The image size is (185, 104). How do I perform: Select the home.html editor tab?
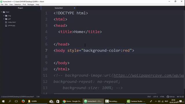pos(59,8)
